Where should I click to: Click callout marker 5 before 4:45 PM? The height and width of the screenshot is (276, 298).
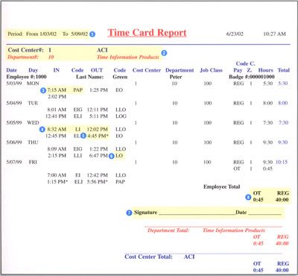point(83,136)
